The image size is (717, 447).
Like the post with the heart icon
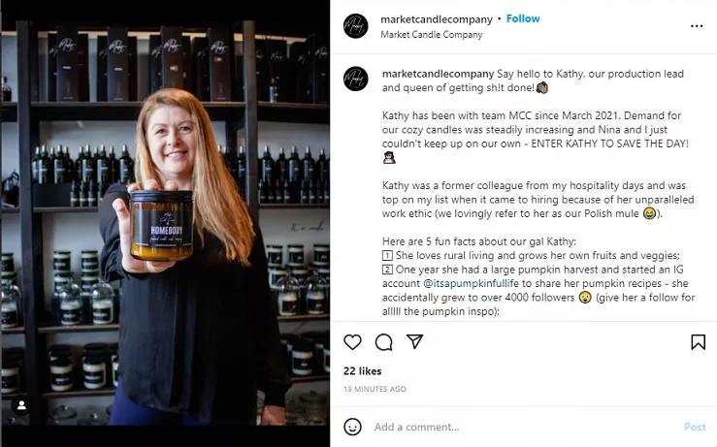pos(352,342)
